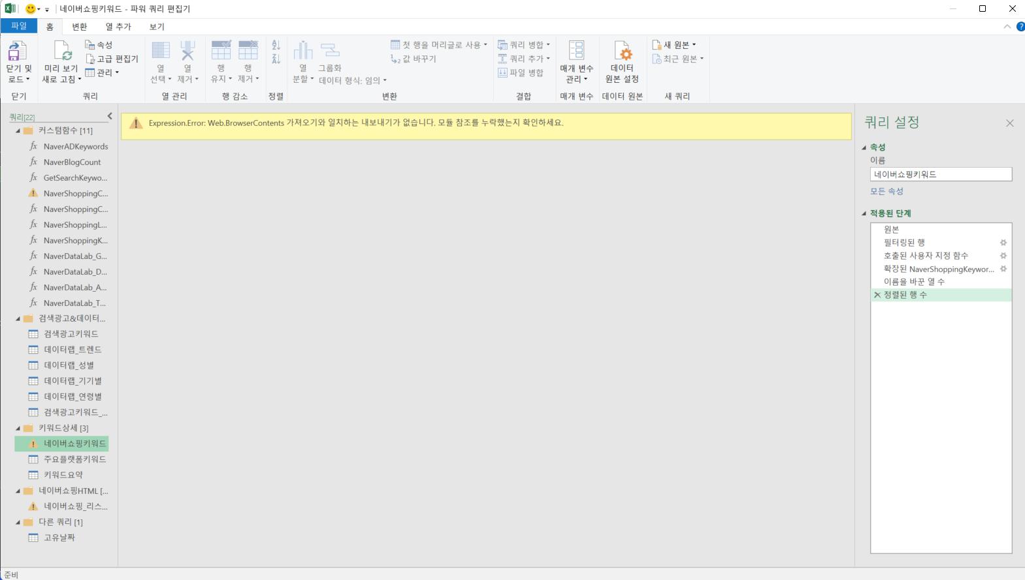Viewport: 1025px width, 580px height.
Task: Click the 모든 속성 link
Action: click(887, 191)
